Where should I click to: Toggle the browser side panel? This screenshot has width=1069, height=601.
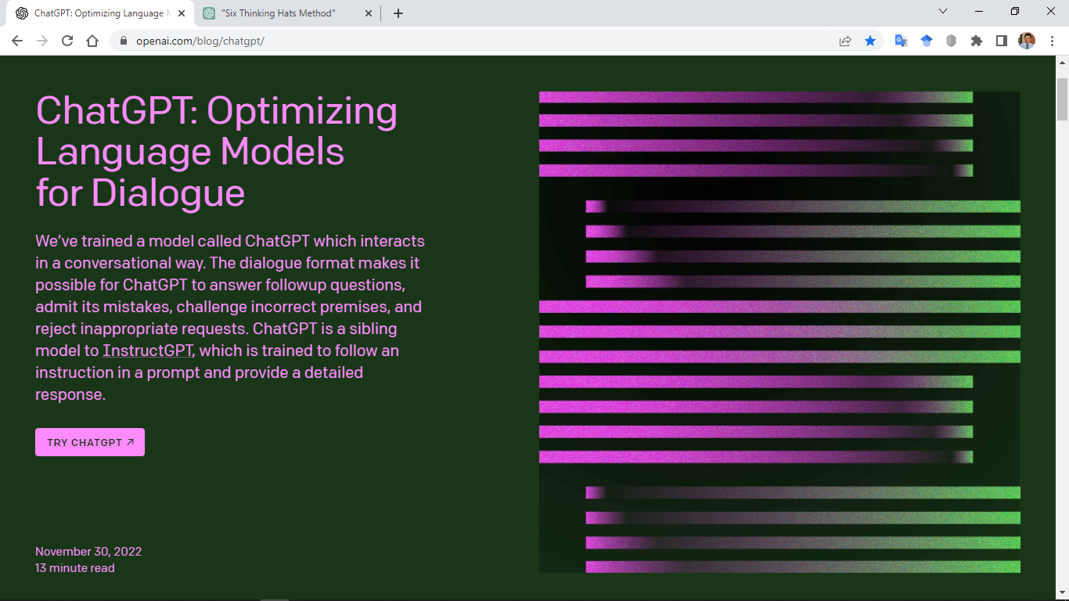pos(1001,41)
